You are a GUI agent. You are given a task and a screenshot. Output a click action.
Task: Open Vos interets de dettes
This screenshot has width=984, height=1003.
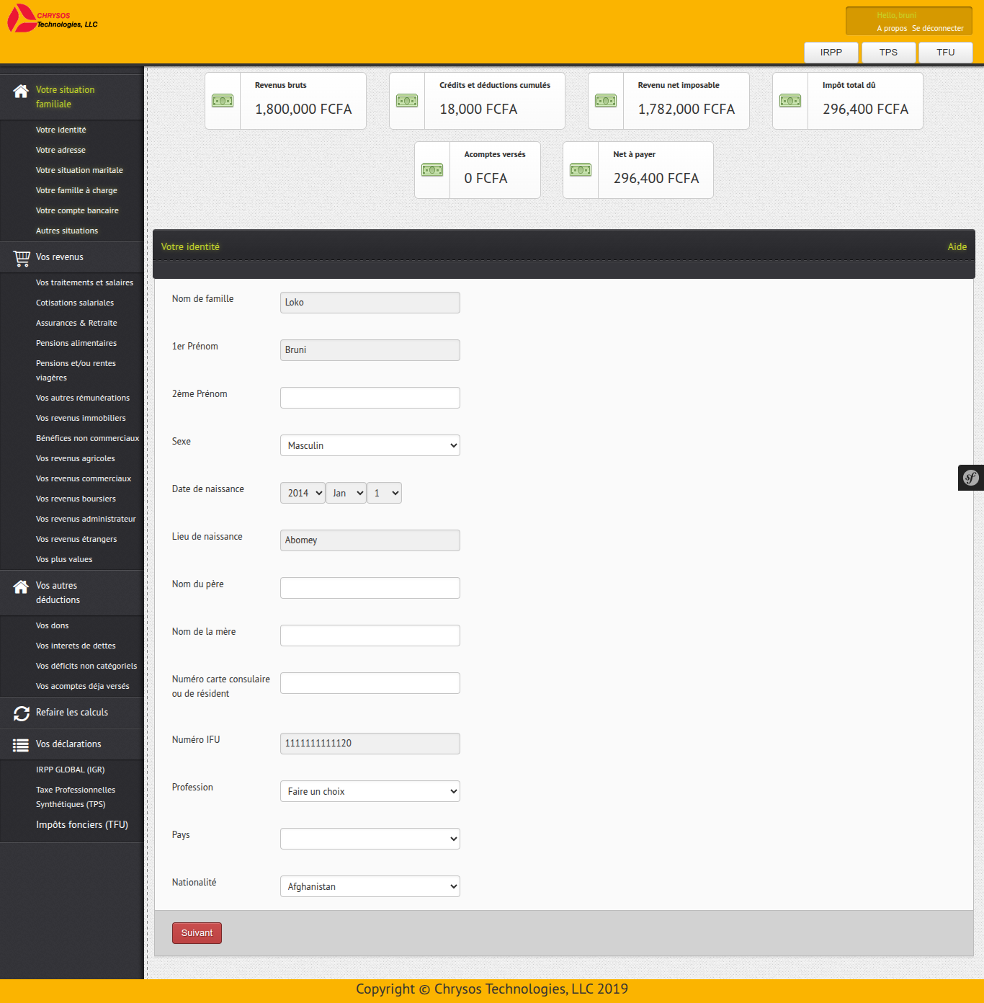[x=76, y=646]
